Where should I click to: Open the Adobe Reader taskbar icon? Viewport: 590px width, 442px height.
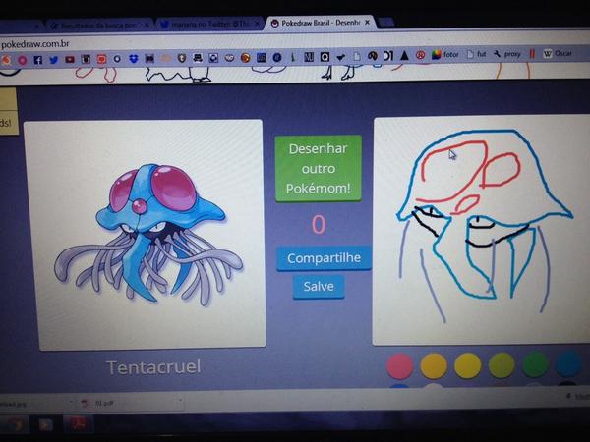[79, 424]
